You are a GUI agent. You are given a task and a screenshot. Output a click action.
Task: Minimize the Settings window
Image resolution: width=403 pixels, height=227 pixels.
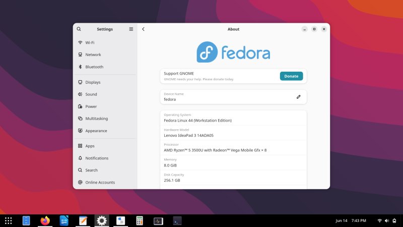(x=305, y=29)
